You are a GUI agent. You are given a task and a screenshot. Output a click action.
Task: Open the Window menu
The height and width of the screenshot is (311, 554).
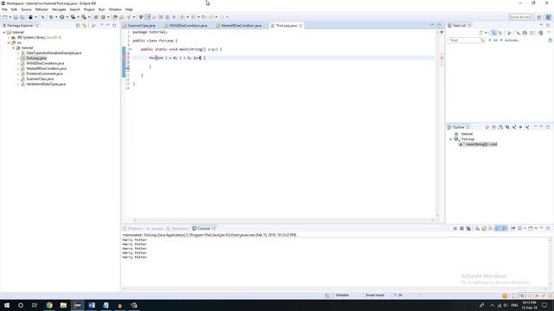(x=115, y=10)
